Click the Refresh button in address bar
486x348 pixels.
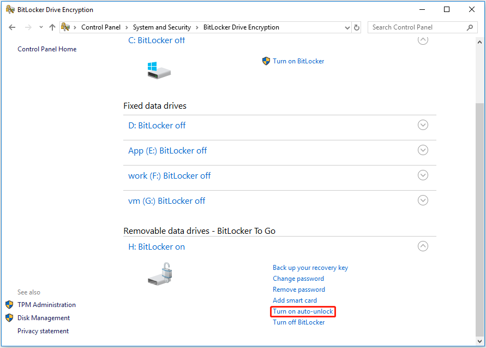357,27
